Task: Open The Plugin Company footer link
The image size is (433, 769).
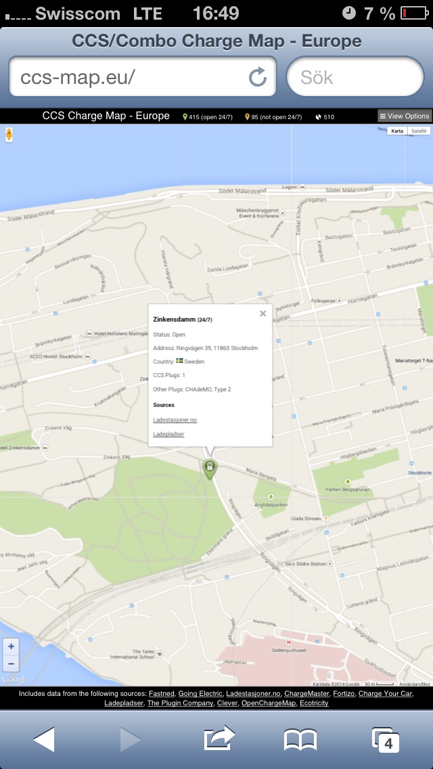Action: 181,703
